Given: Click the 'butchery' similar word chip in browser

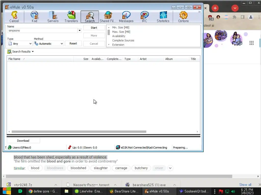Looking at the screenshot, I should click(141, 168).
